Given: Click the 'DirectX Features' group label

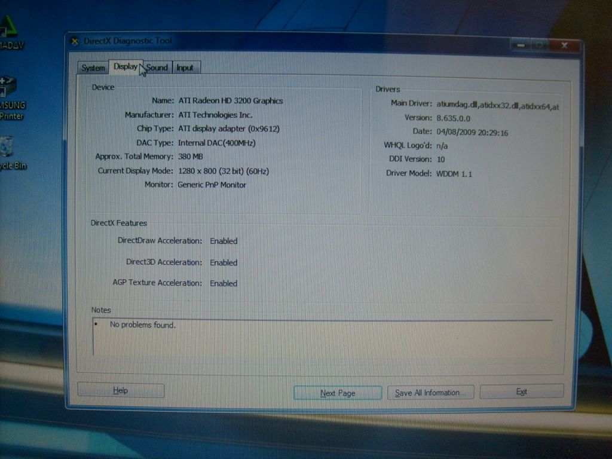Looking at the screenshot, I should (119, 223).
